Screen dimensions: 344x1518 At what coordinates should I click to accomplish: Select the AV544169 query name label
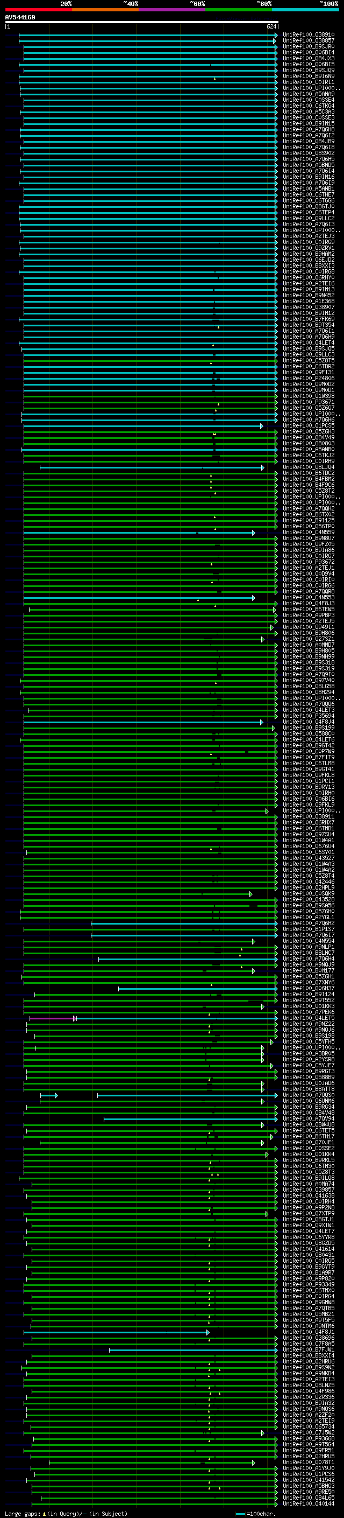coord(20,18)
